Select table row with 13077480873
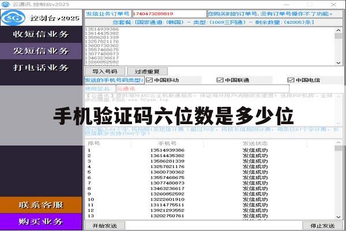This screenshot has height=231, width=346. click(x=210, y=183)
